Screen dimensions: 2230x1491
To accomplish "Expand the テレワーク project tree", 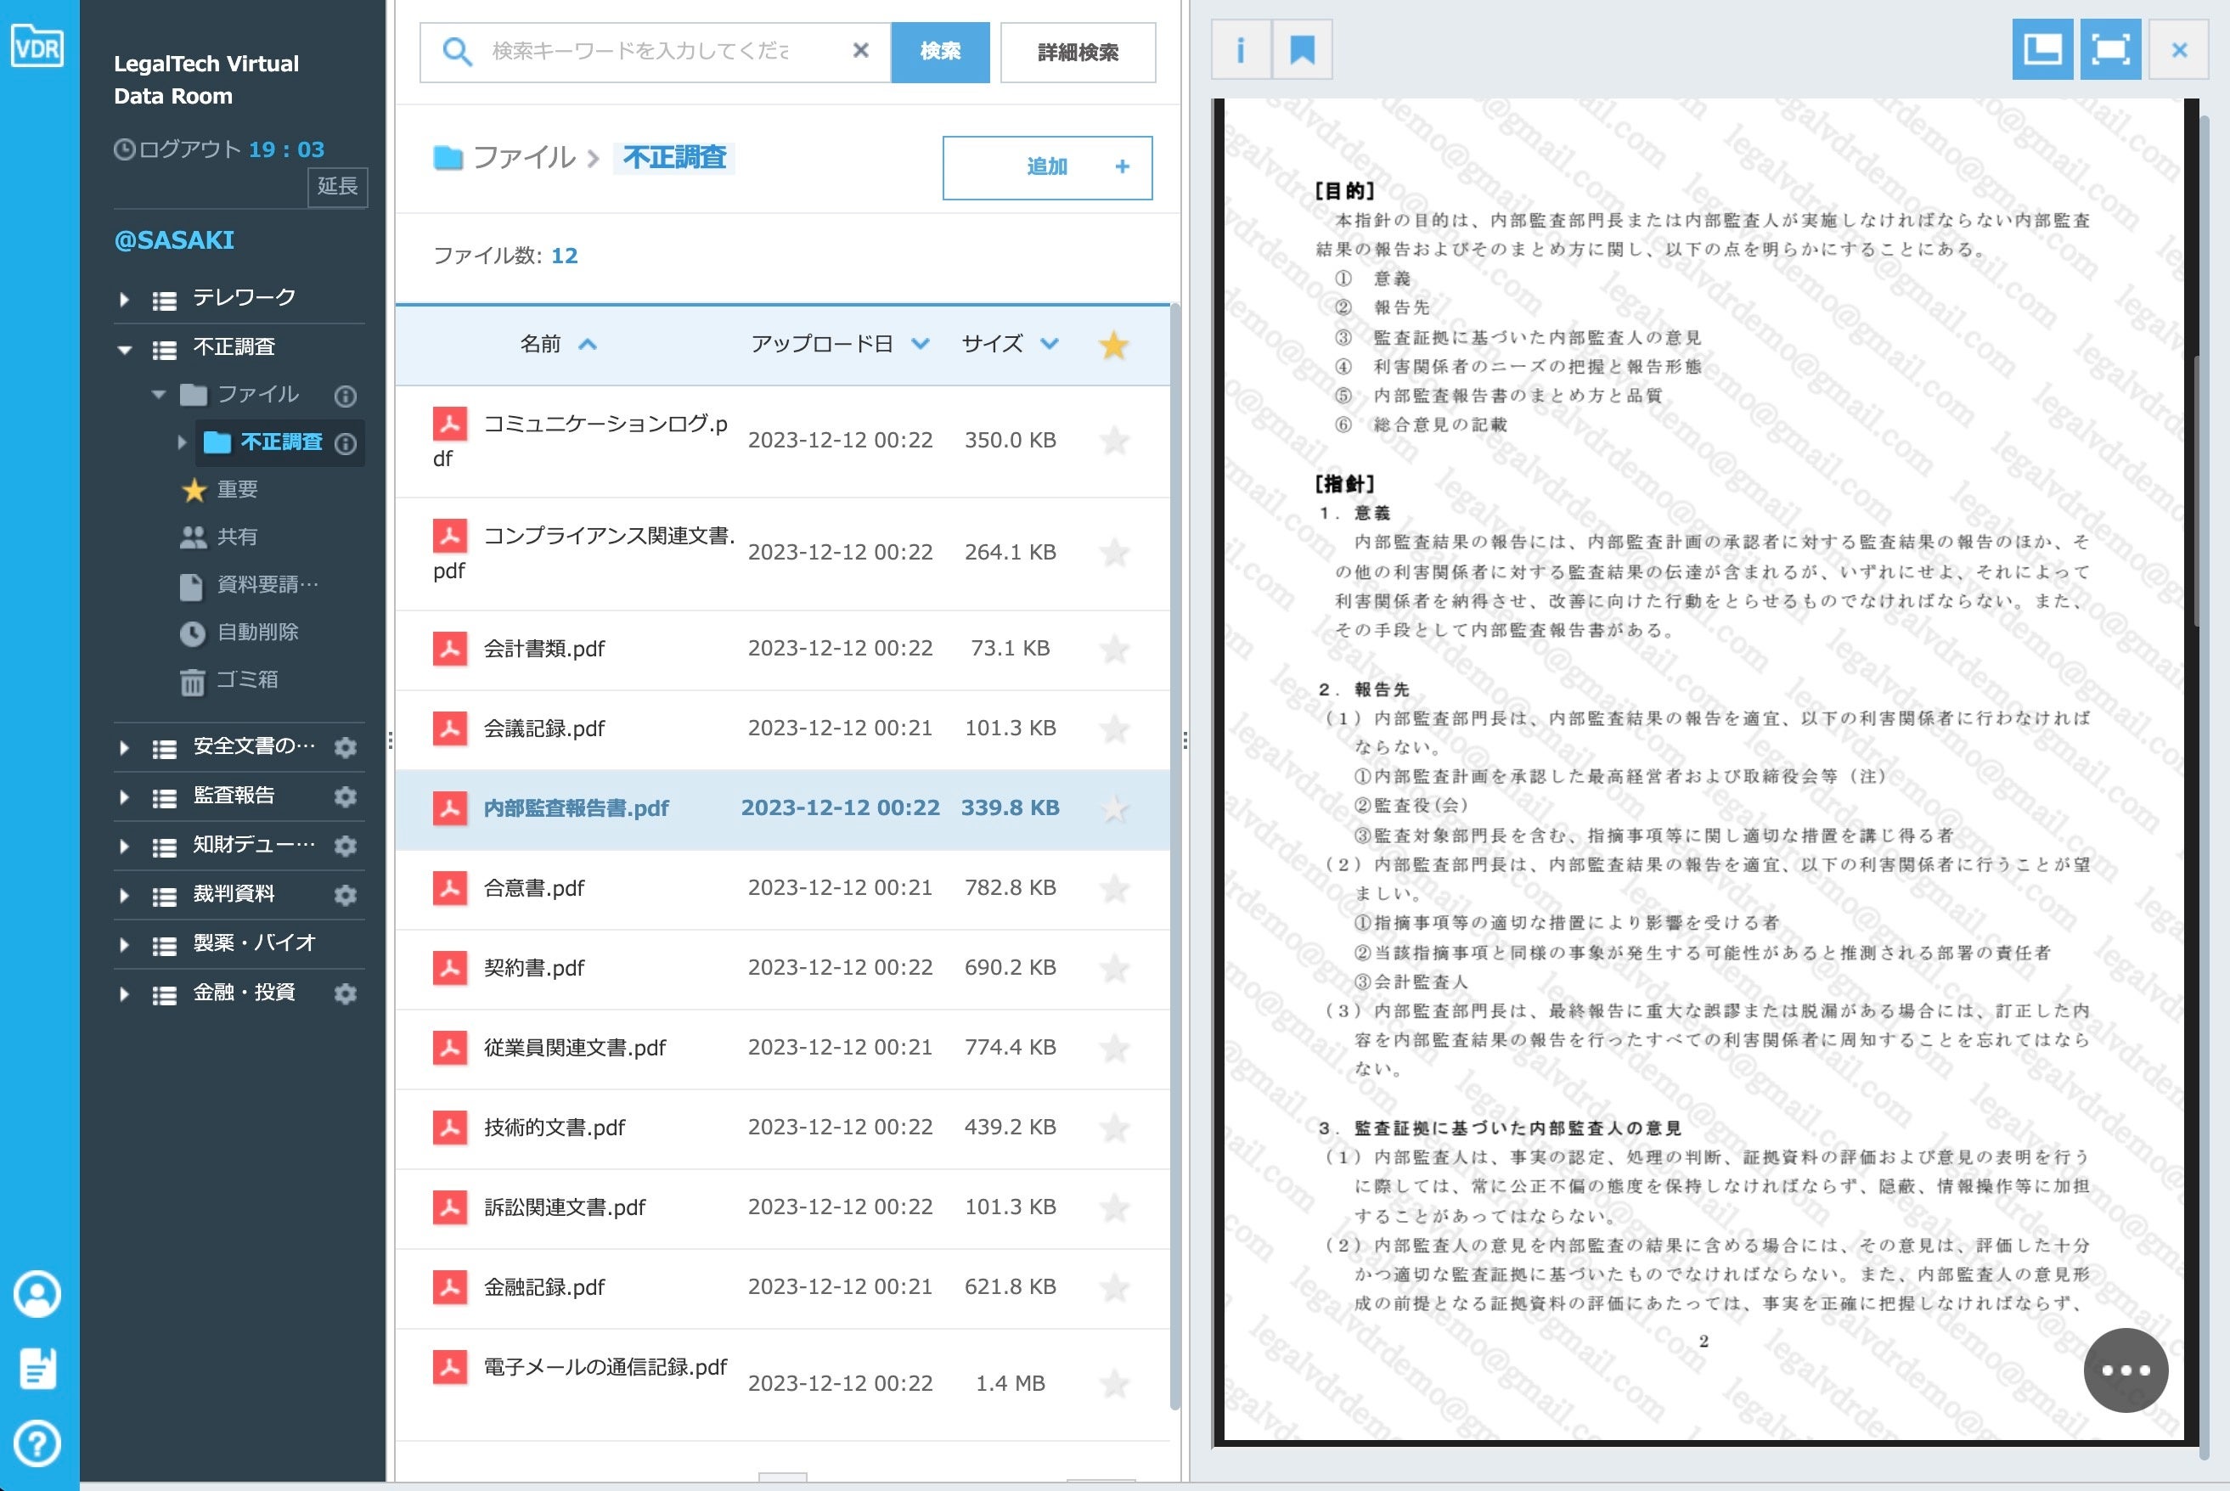I will click(125, 300).
